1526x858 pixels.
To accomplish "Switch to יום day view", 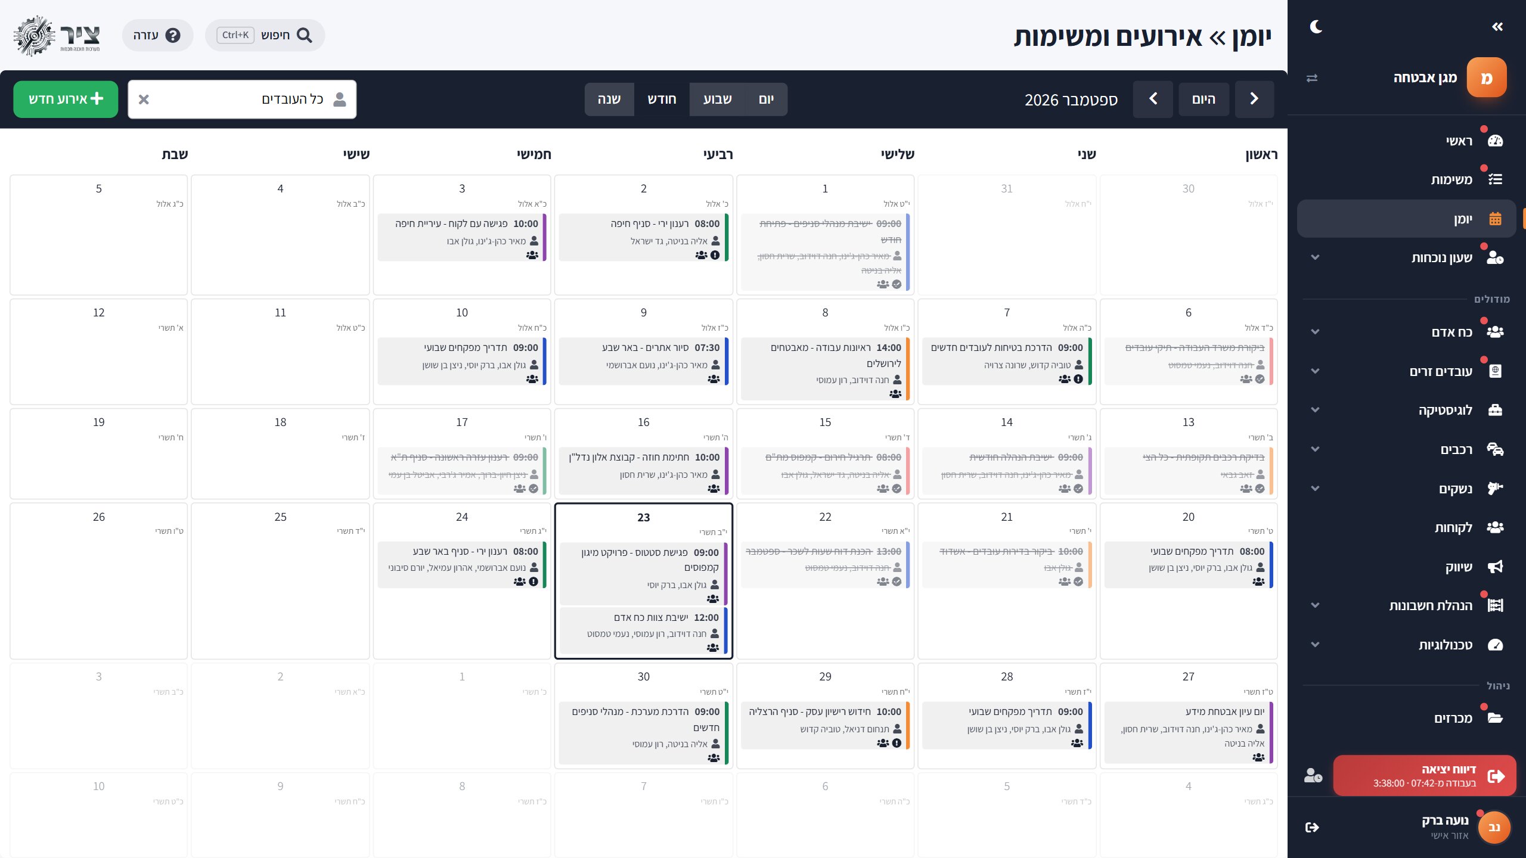I will click(x=766, y=99).
